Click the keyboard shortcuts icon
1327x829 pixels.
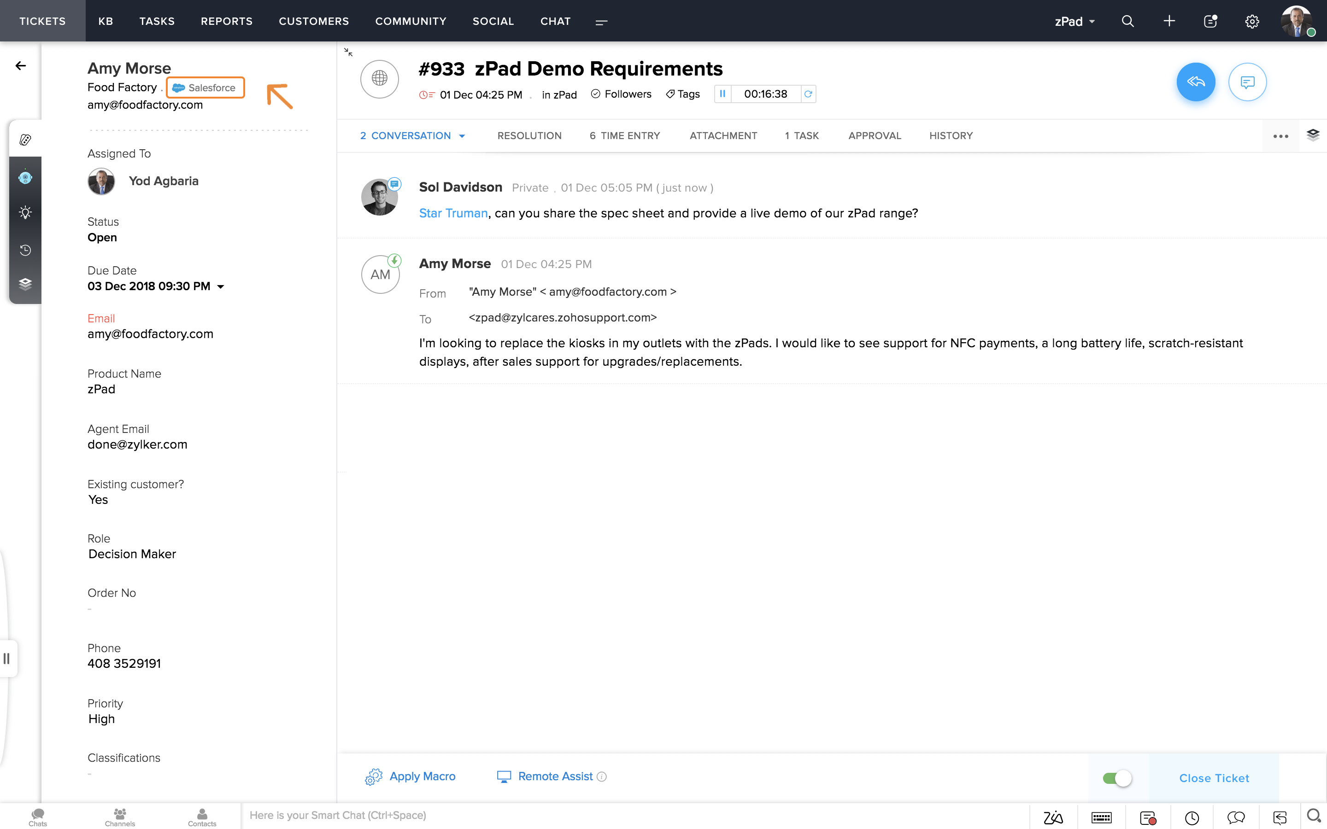(x=1101, y=817)
